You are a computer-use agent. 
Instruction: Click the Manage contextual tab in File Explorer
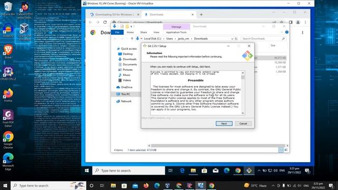click(176, 27)
